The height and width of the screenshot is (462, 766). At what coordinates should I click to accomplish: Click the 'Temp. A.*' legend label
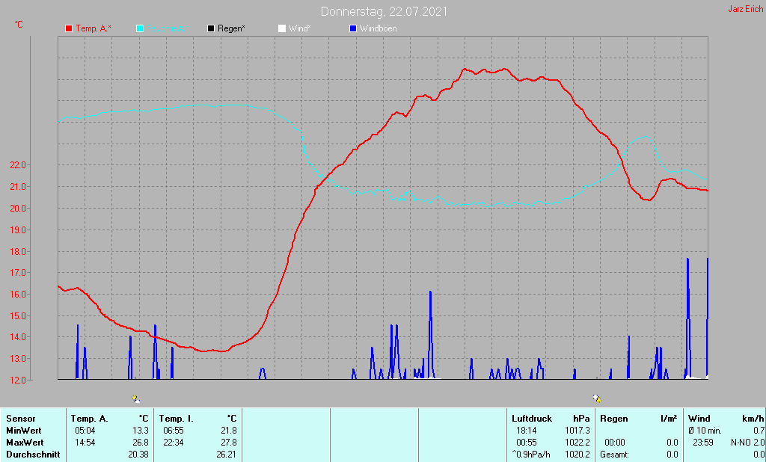pos(94,28)
